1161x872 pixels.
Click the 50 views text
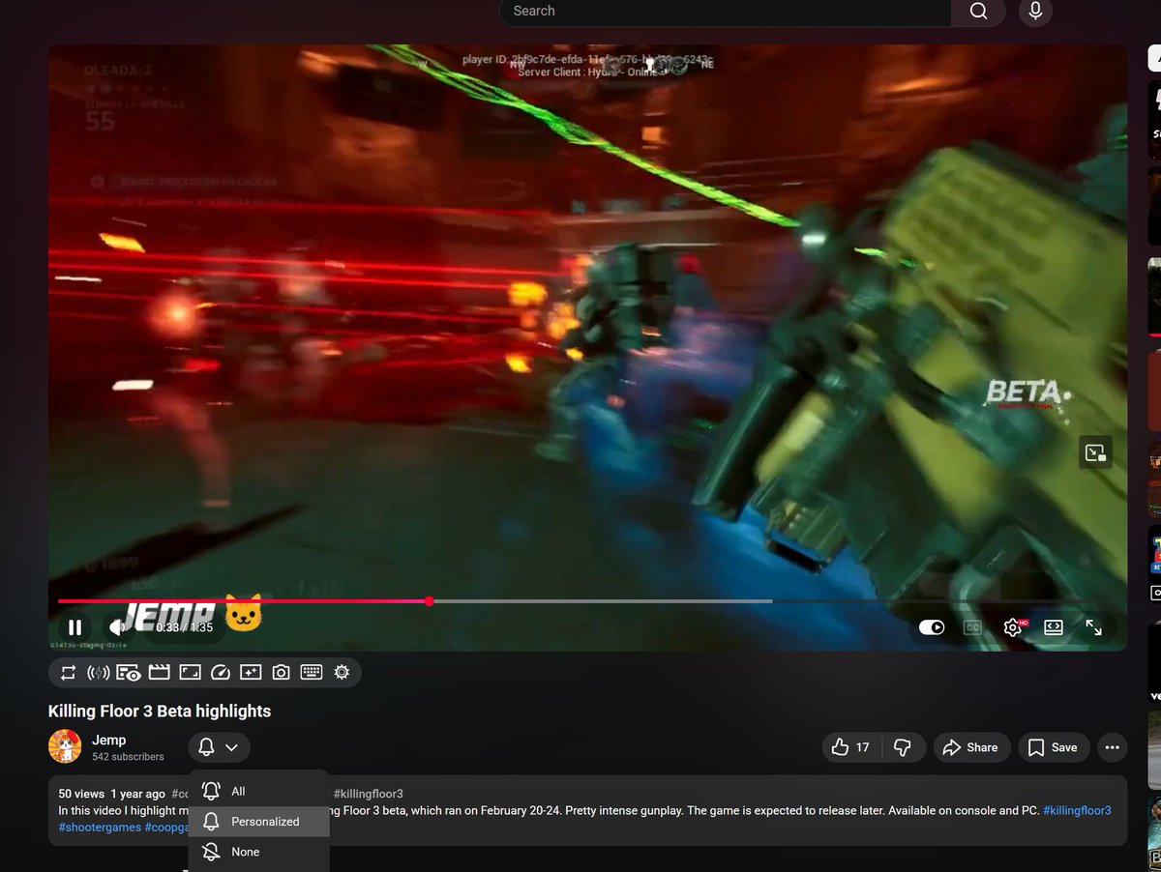tap(81, 794)
